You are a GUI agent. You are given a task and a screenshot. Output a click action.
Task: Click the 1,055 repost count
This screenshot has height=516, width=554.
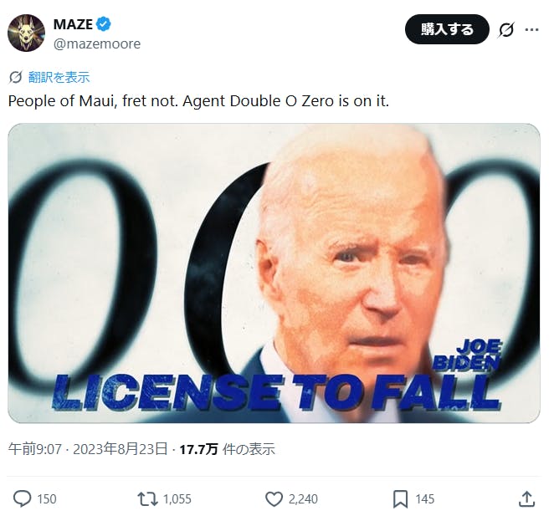click(177, 499)
